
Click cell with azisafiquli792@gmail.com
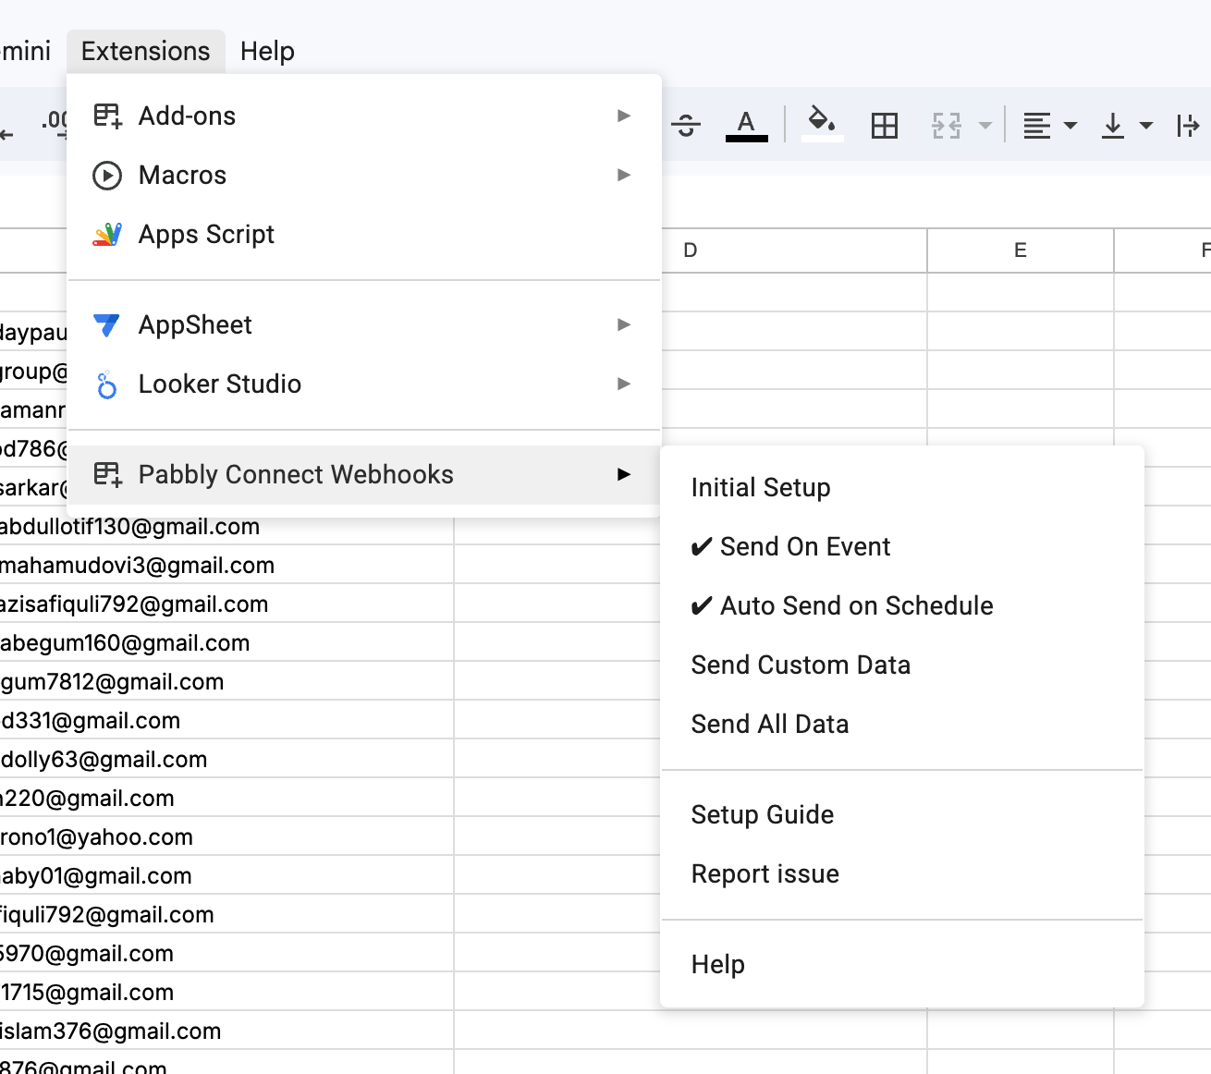[x=226, y=604]
